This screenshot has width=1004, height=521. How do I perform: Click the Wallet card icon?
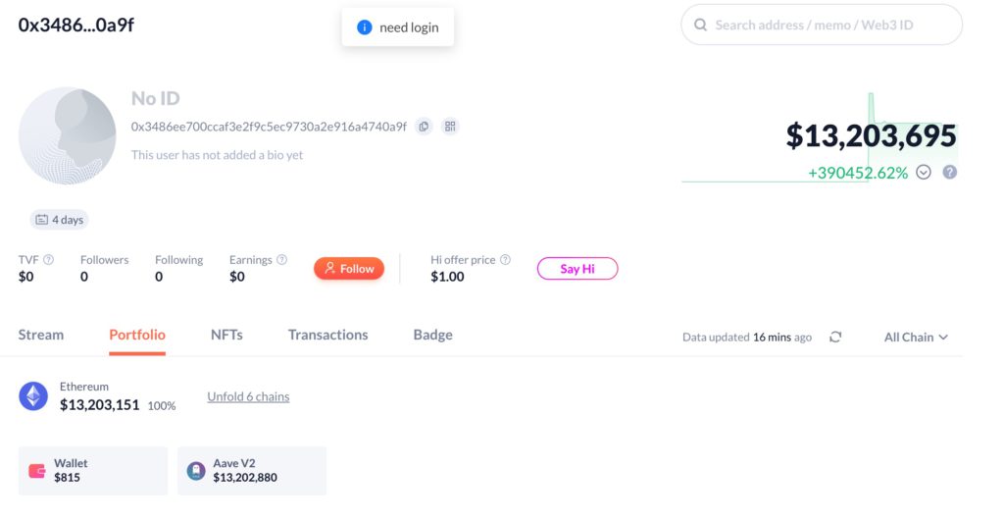(37, 471)
